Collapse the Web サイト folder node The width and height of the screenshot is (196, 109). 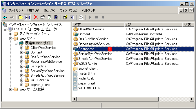(10, 38)
